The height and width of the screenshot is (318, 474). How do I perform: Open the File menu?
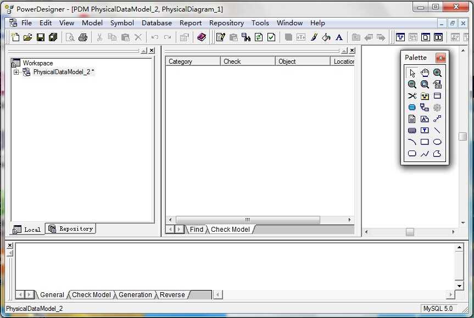point(26,23)
